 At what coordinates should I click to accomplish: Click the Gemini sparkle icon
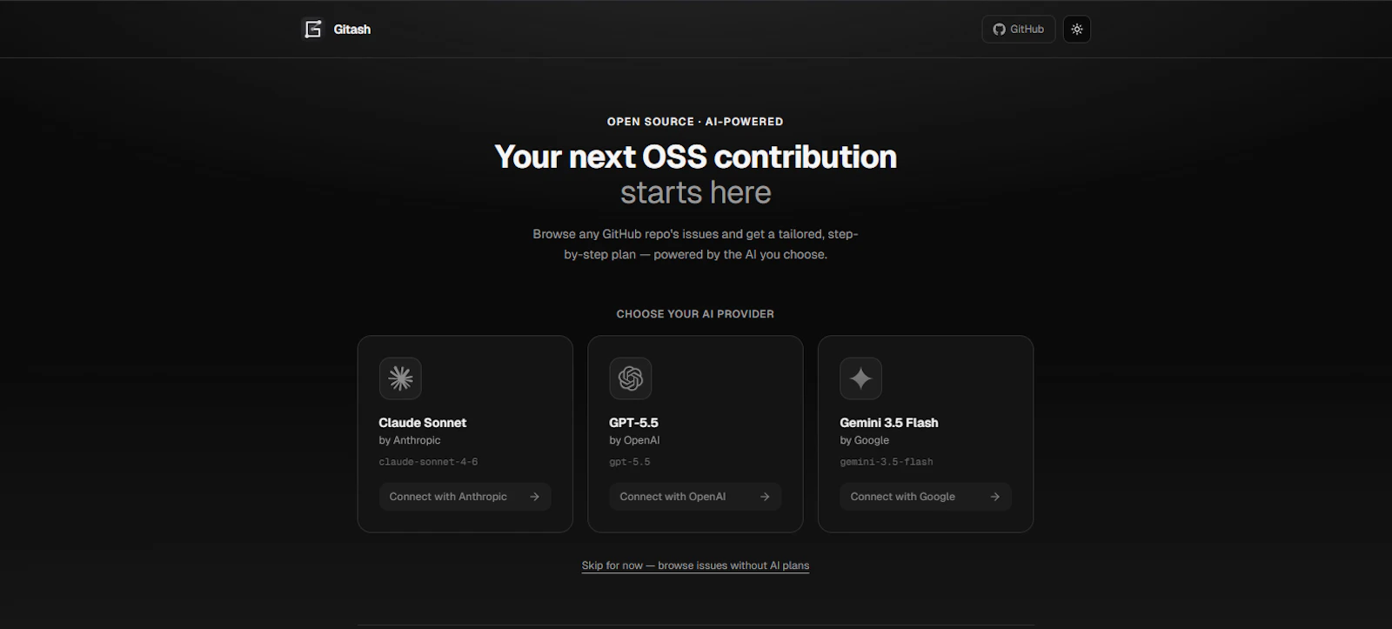tap(861, 378)
